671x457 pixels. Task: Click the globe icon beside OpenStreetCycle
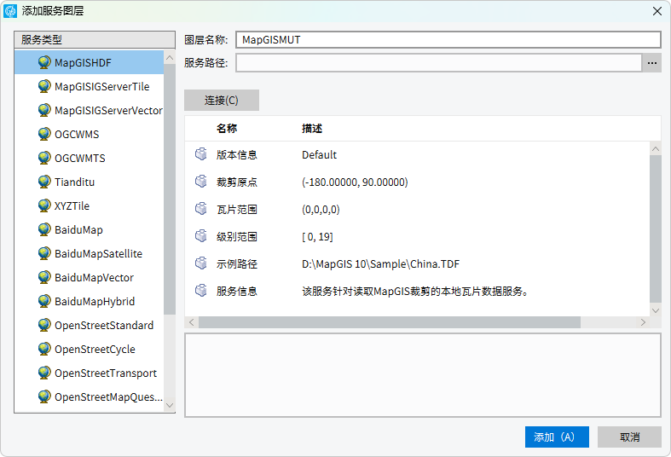coord(44,350)
